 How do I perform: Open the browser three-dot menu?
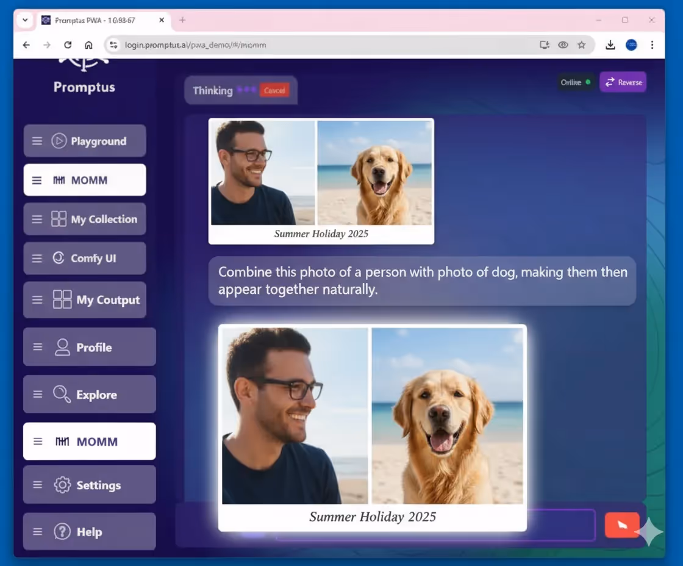[x=652, y=45]
